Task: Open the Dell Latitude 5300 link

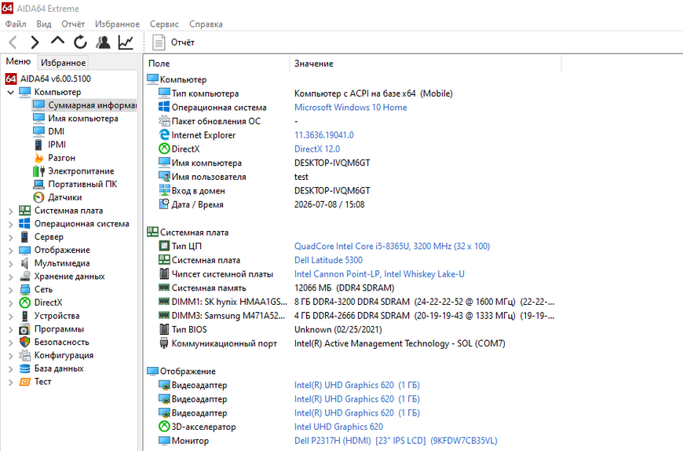Action: 328,260
